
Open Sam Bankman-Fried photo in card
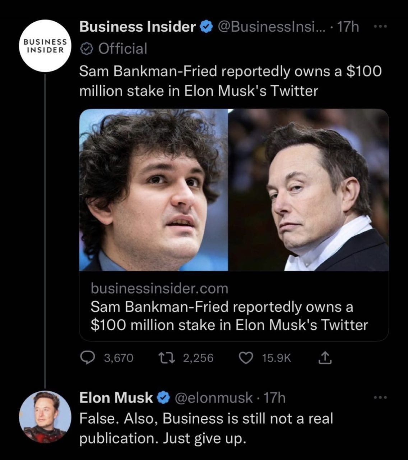[154, 190]
